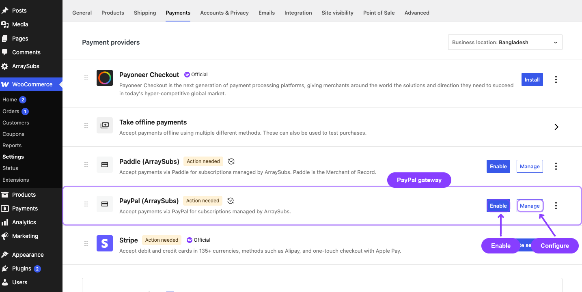Click the 'Payment providers' heading
This screenshot has height=292, width=582.
tap(111, 42)
